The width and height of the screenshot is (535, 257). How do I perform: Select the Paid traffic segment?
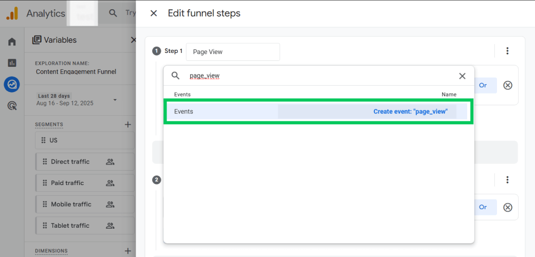click(x=85, y=183)
